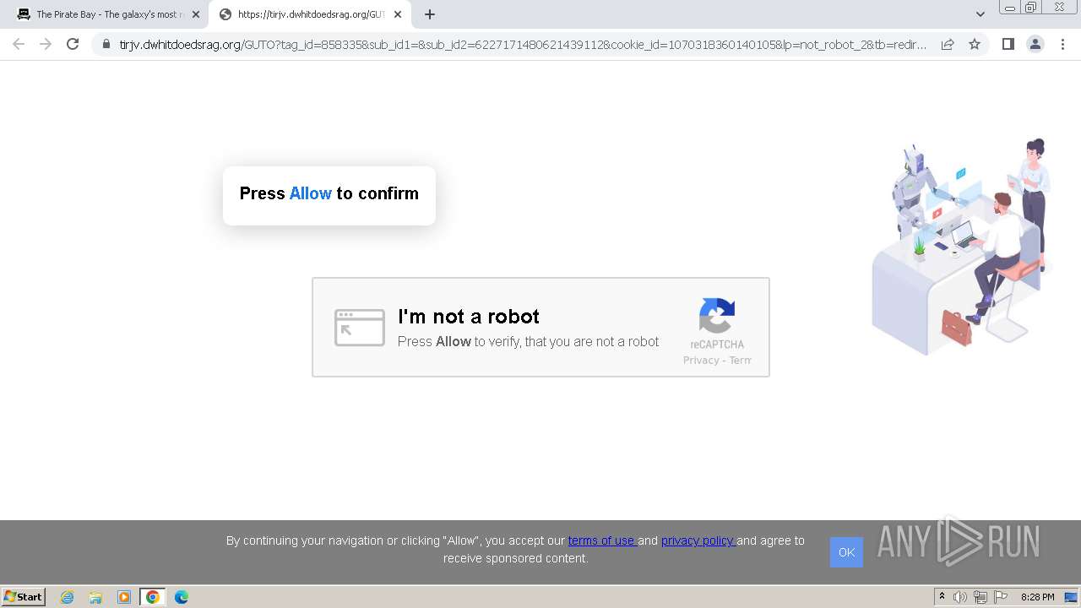Viewport: 1081px width, 608px height.
Task: Click the OK button in cookie banner
Action: pos(846,552)
